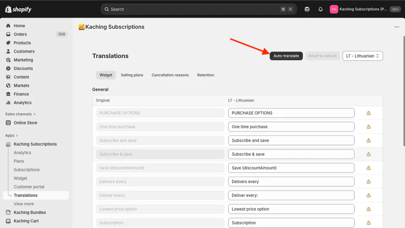Click the Products tag icon
The width and height of the screenshot is (405, 228).
tap(8, 43)
